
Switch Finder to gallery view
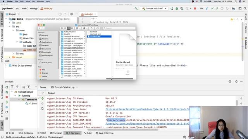click(x=72, y=28)
